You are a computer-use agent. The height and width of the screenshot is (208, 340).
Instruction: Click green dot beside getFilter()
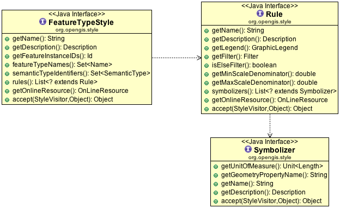[x=207, y=57]
